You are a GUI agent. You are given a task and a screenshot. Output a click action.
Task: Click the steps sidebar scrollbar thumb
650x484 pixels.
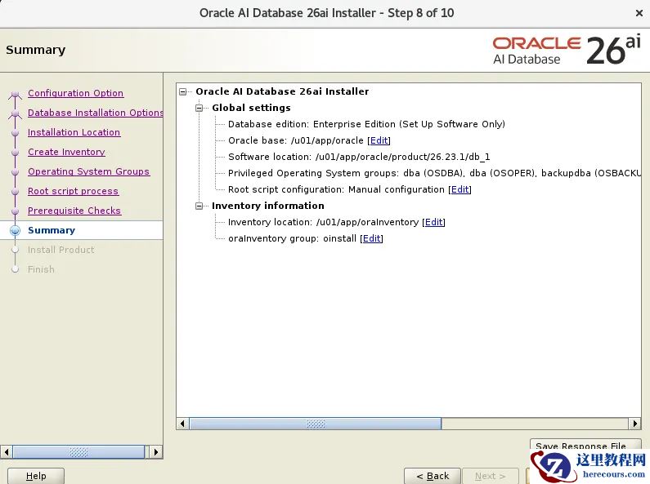pyautogui.click(x=78, y=451)
